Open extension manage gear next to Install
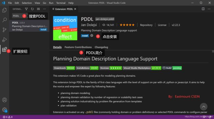 92,36
